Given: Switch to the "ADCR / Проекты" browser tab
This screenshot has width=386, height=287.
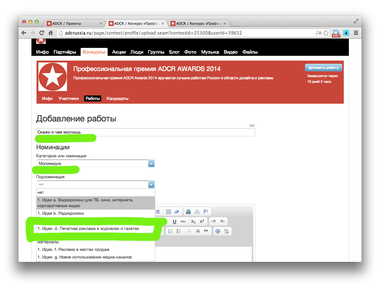Looking at the screenshot, I should (75, 23).
